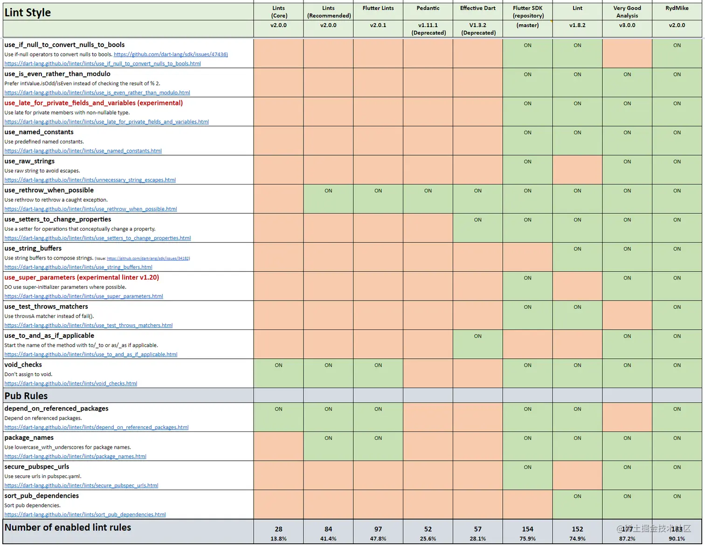Click use_test_throws_matchers ON cell under RydMike
Screen dimensions: 705x547
pyautogui.click(x=677, y=315)
